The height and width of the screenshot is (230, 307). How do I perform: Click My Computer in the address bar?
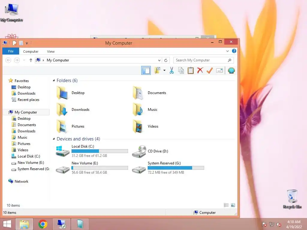tap(58, 60)
